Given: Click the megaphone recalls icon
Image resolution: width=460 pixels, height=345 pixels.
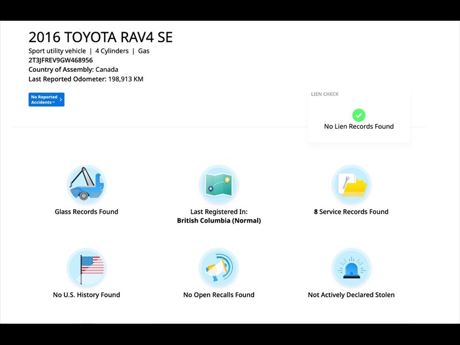Looking at the screenshot, I should [x=218, y=268].
